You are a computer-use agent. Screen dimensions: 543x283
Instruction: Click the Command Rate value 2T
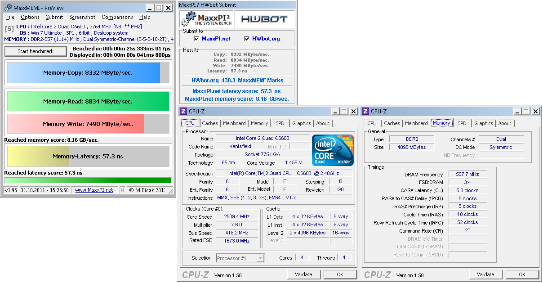(x=467, y=231)
